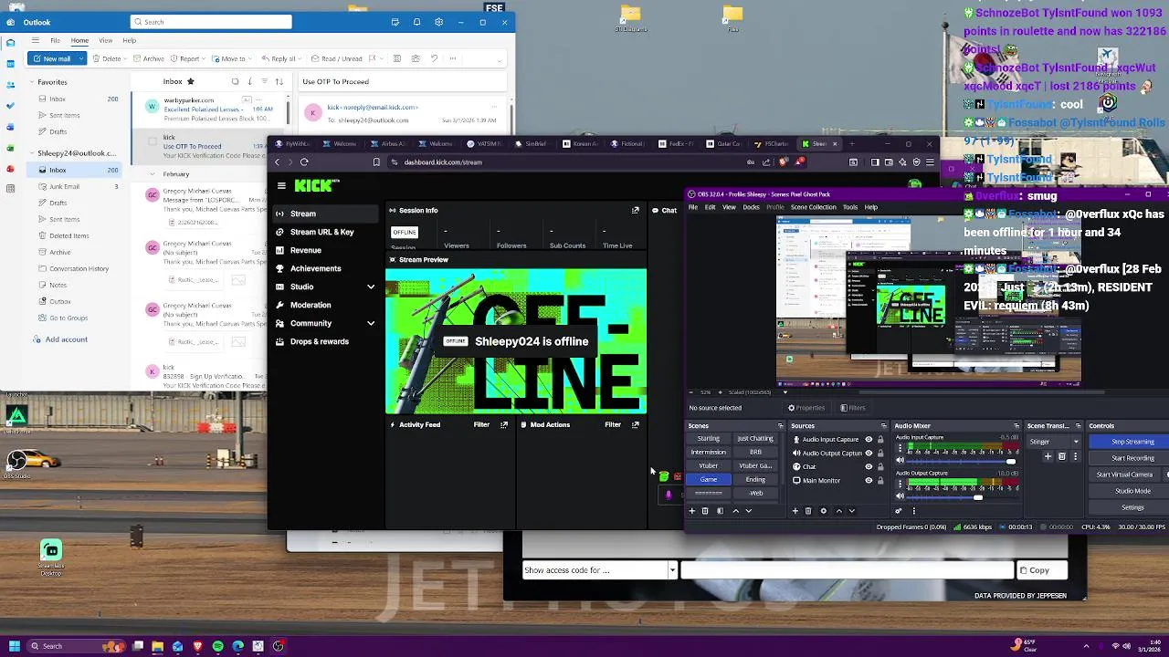
Task: Mute Audio Output Capture in mixer
Action: point(900,497)
